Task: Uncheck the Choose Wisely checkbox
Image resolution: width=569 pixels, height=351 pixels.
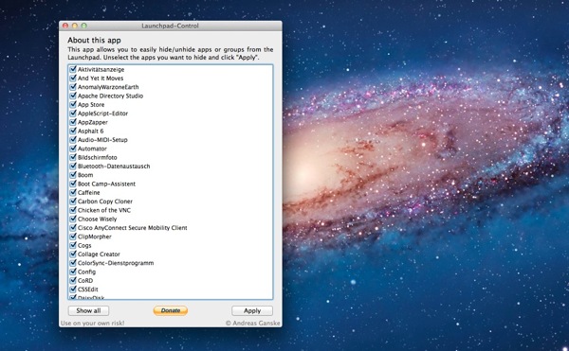Action: [x=73, y=219]
